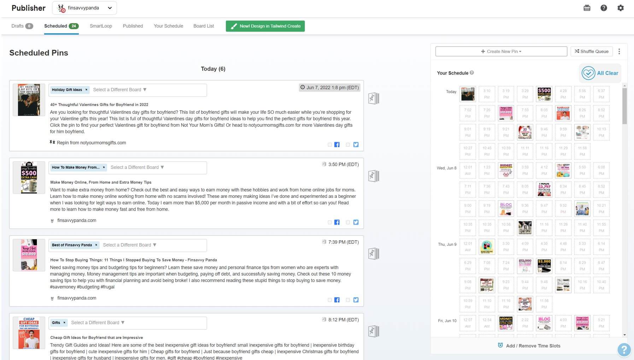This screenshot has width=634, height=360.
Task: Open board selector on Holiday Gift Ideas pin
Action: [119, 90]
